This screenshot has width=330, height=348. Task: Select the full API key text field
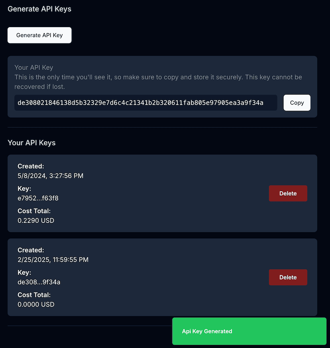click(145, 103)
